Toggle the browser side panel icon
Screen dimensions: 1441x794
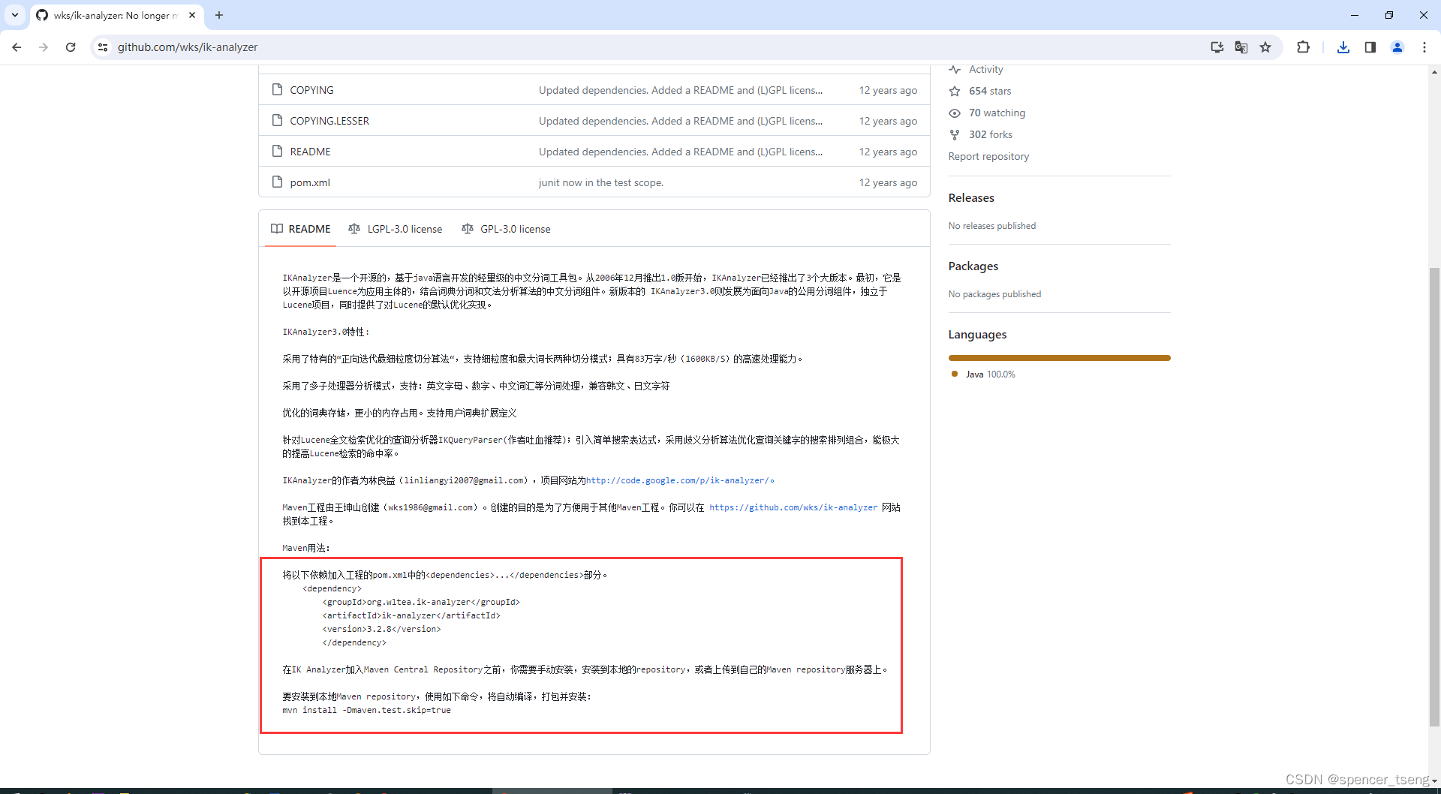pos(1370,47)
